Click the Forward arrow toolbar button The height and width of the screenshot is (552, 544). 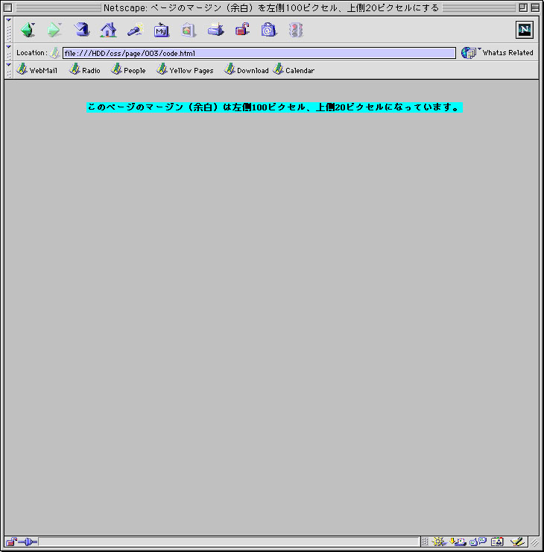click(54, 30)
